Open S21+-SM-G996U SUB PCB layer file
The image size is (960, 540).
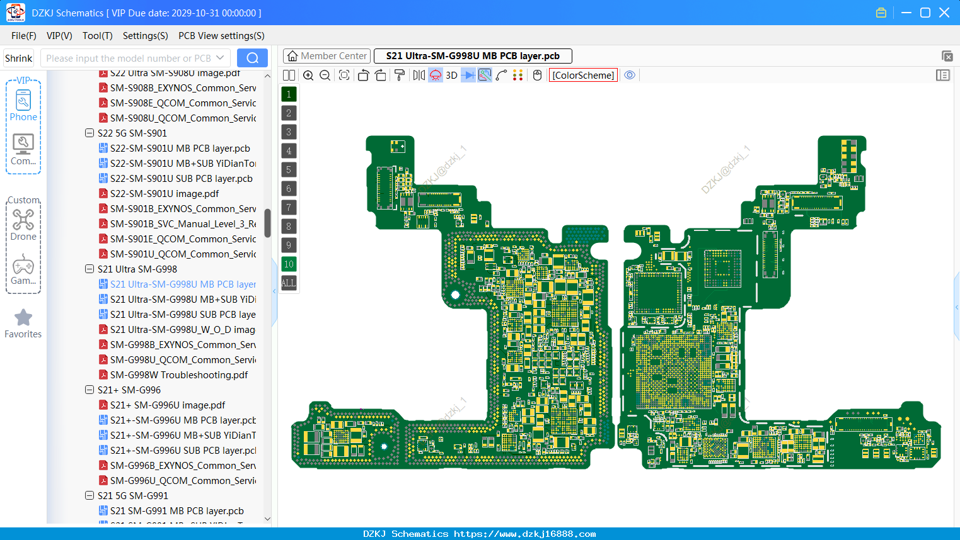(183, 451)
